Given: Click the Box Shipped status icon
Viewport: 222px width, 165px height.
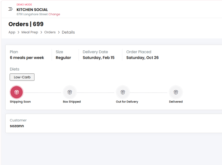Looking at the screenshot, I should tap(70, 92).
